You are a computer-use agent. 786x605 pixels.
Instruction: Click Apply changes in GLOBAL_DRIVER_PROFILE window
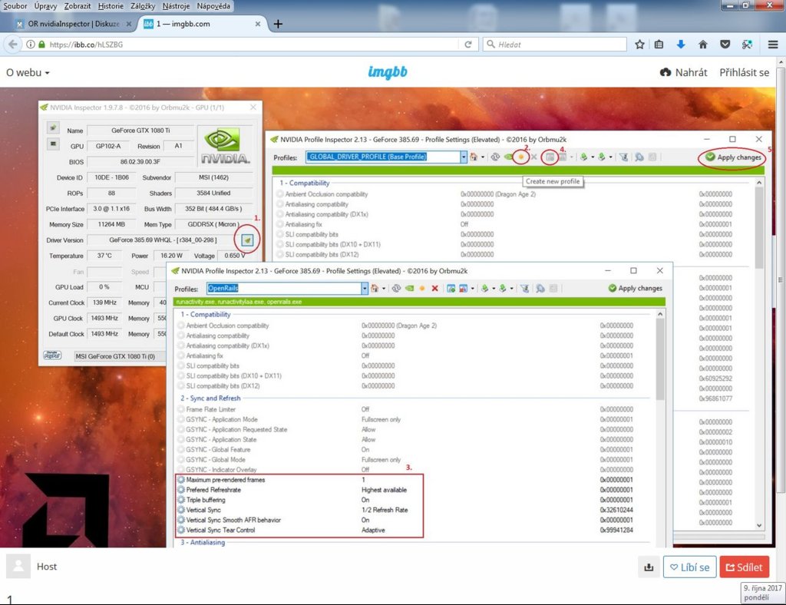(x=734, y=157)
